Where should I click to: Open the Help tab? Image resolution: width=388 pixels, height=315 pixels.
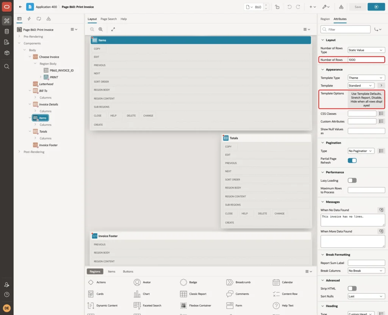pos(124,19)
